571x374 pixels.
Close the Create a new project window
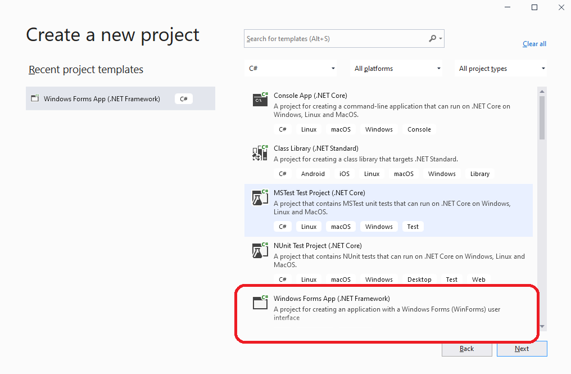(561, 7)
